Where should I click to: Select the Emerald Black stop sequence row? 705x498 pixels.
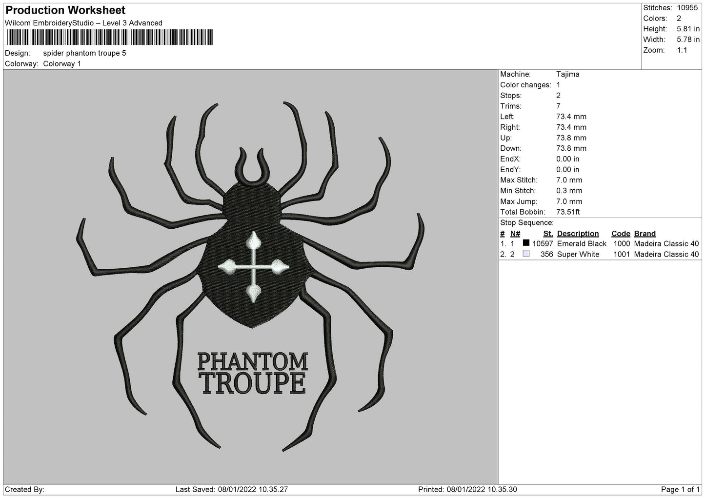[x=600, y=243]
